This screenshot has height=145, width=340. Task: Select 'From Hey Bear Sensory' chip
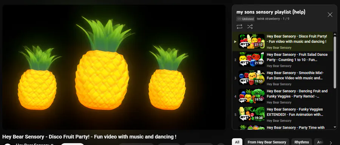point(267,142)
